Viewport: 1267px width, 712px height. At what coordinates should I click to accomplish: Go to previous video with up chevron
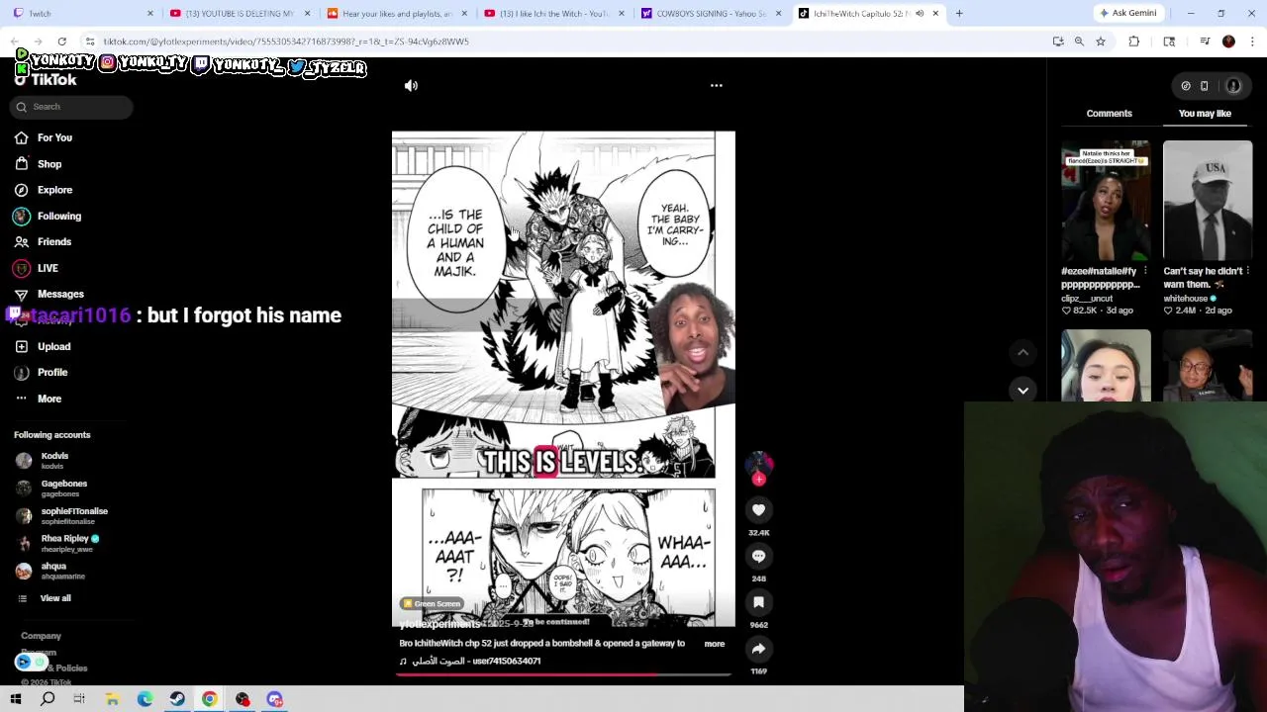[x=1023, y=352]
